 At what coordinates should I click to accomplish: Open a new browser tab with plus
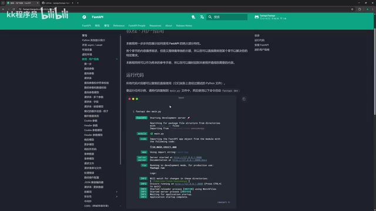pyautogui.click(x=78, y=3)
